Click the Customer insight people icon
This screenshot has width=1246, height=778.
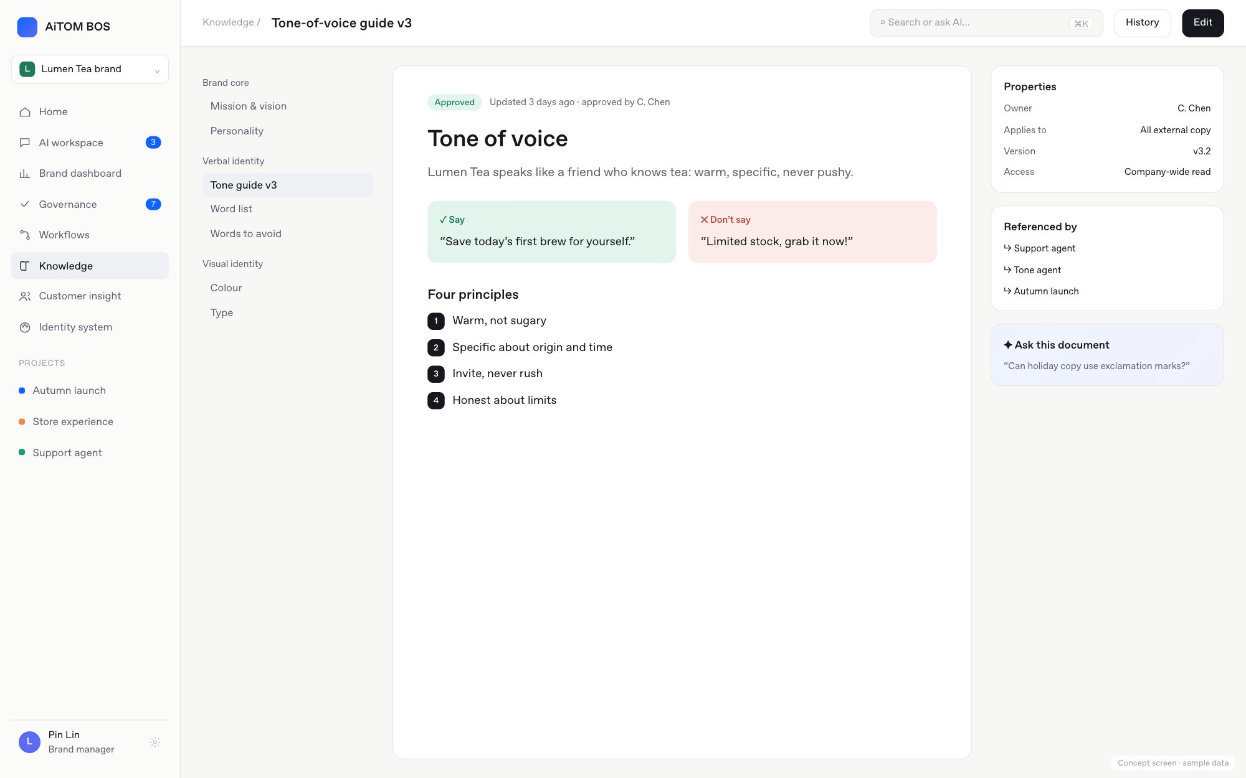(25, 296)
